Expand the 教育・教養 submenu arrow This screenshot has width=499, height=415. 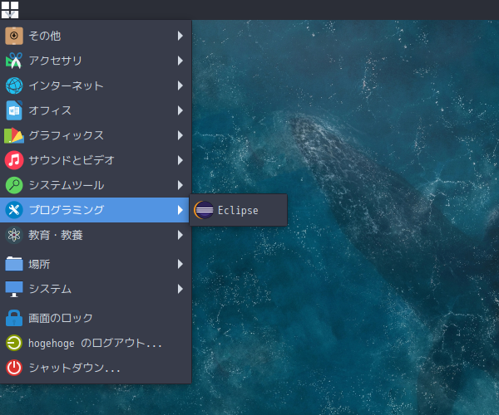tap(180, 235)
